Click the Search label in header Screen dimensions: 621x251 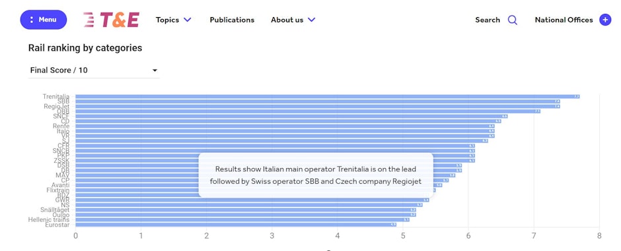[x=488, y=20]
